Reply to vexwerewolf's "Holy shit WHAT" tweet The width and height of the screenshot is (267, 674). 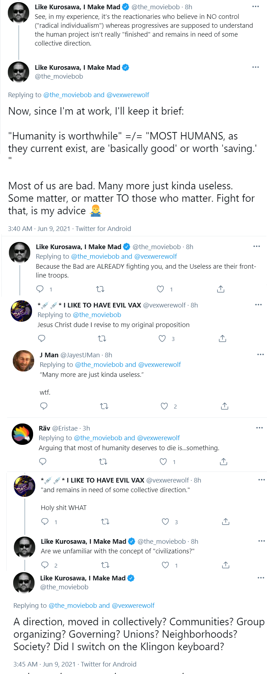(45, 522)
